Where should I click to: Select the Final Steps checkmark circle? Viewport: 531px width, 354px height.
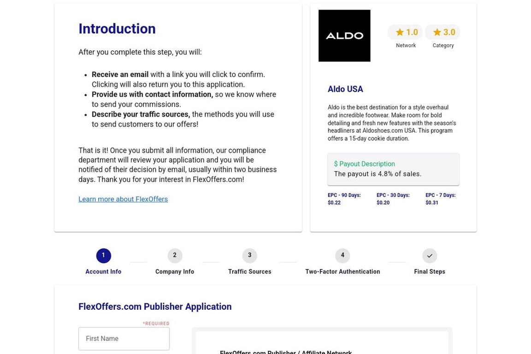430,255
